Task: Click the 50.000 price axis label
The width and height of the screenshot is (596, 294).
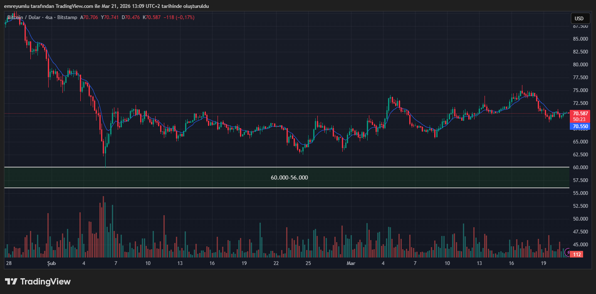Action: pos(580,219)
